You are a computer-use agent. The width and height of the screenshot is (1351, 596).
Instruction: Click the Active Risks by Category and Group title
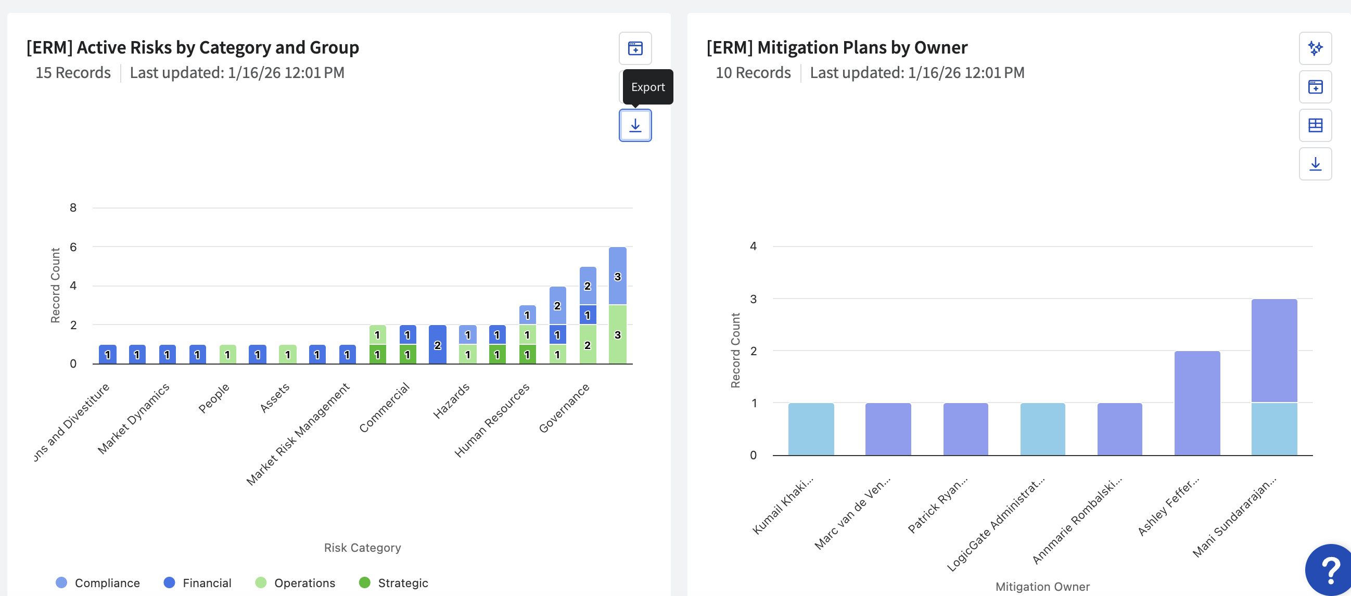[193, 47]
